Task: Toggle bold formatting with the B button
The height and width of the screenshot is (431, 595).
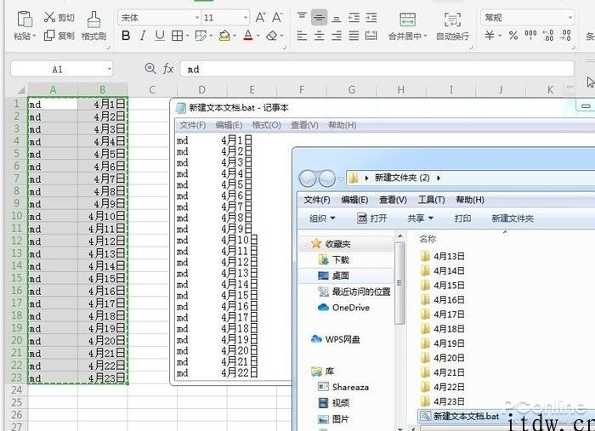Action: tap(126, 36)
